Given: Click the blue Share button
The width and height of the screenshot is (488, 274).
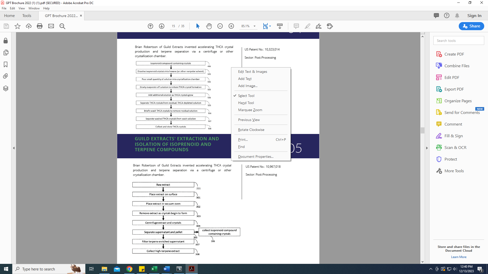Looking at the screenshot, I should (x=471, y=26).
